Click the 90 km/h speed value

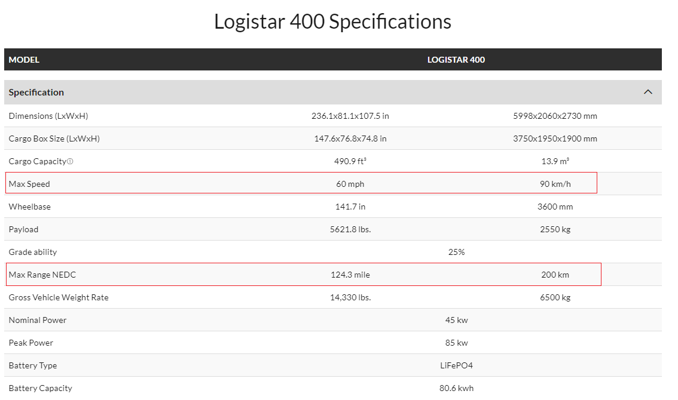555,184
